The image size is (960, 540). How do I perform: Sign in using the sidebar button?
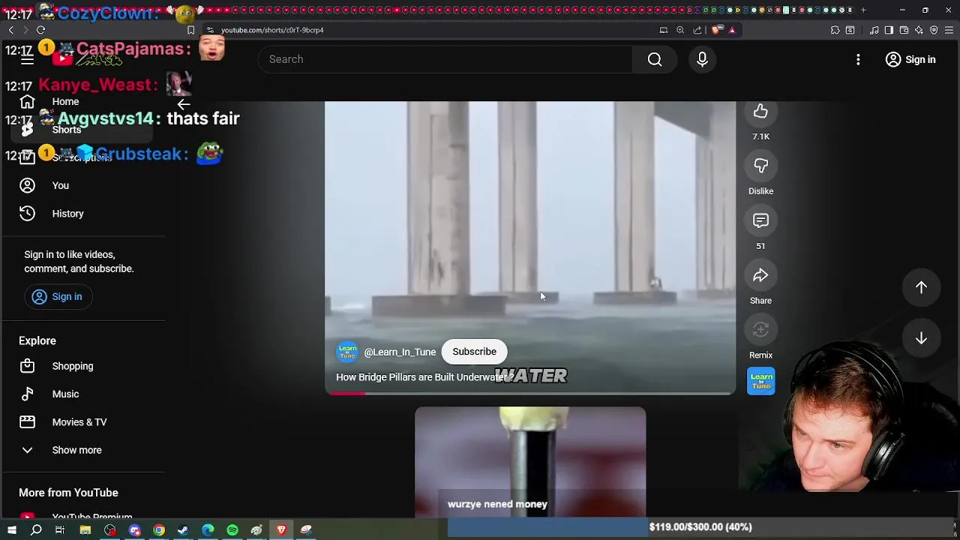[58, 297]
